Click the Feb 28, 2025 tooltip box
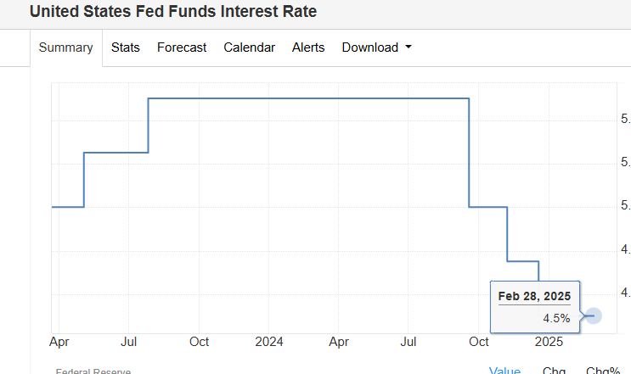The height and width of the screenshot is (374, 631). [534, 305]
